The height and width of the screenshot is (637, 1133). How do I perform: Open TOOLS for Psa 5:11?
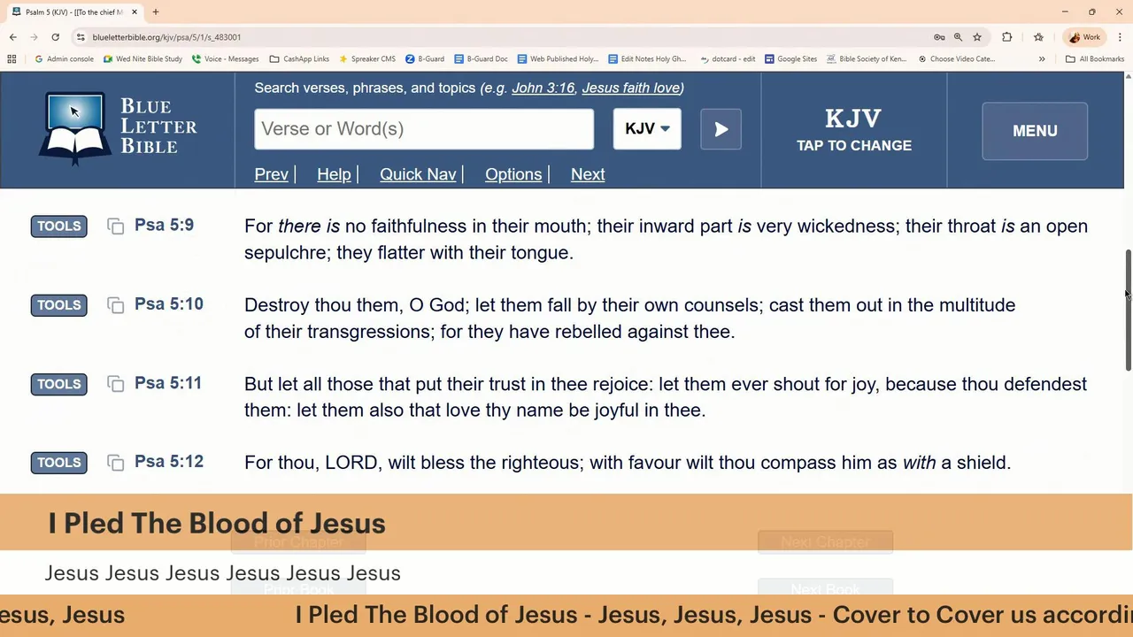tap(59, 384)
